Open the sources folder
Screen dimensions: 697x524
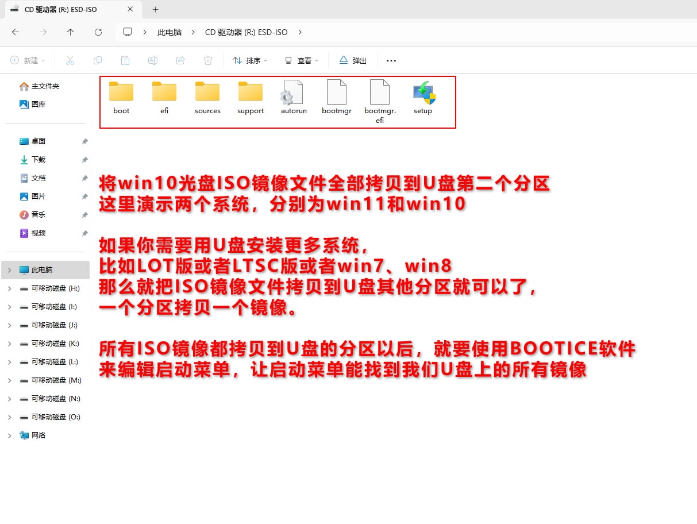[207, 94]
